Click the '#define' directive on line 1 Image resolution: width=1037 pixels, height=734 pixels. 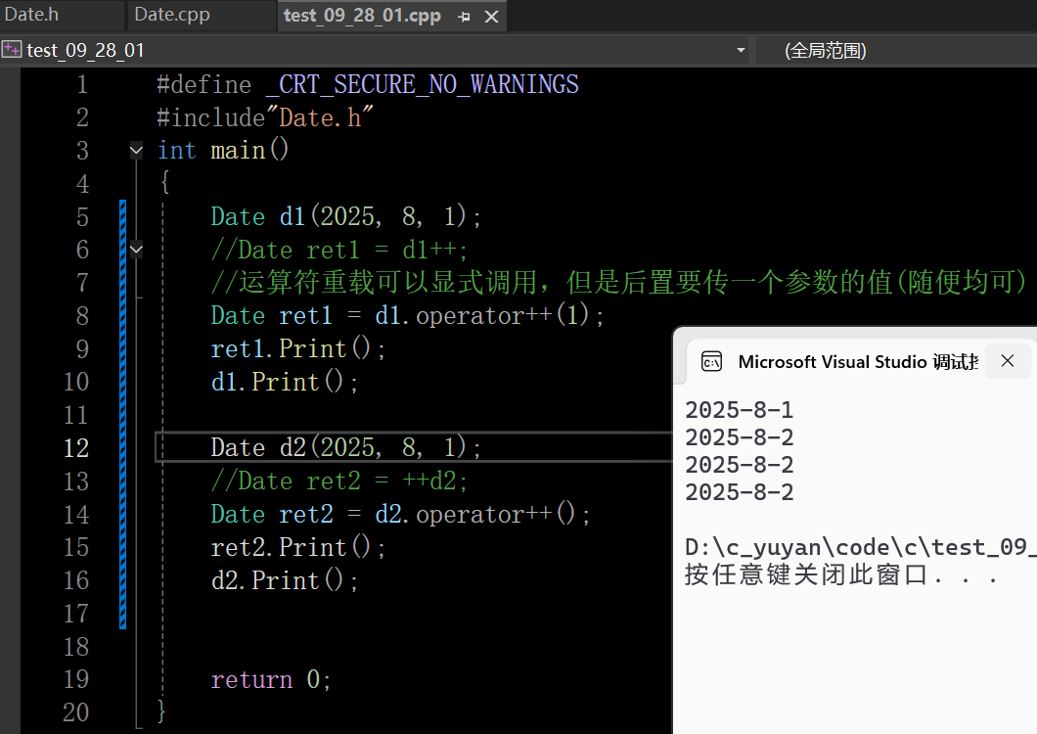tap(203, 85)
